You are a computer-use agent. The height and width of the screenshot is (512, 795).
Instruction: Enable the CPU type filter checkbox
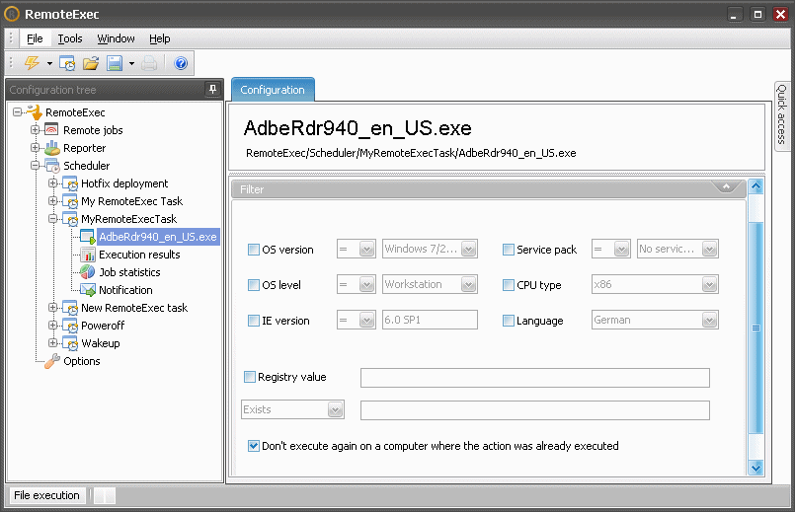click(x=508, y=285)
